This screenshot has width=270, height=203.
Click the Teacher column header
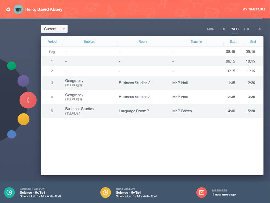(196, 42)
